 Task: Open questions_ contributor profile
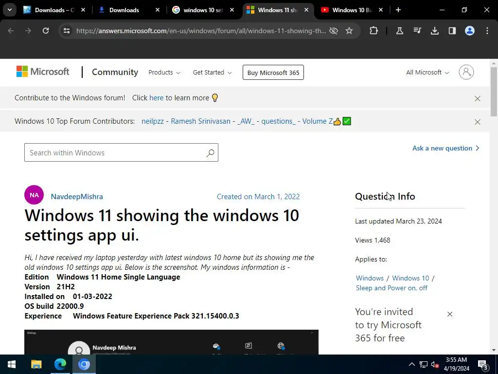(x=278, y=121)
